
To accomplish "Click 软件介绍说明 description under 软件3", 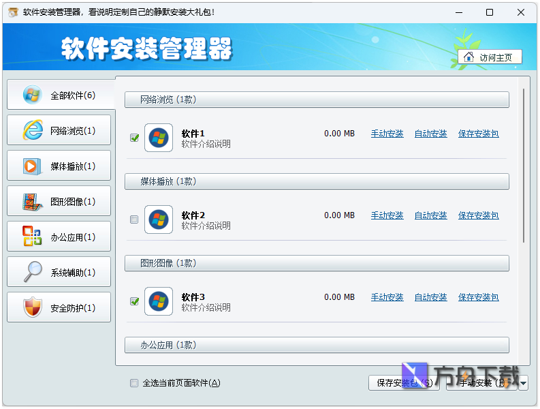I will click(x=206, y=307).
